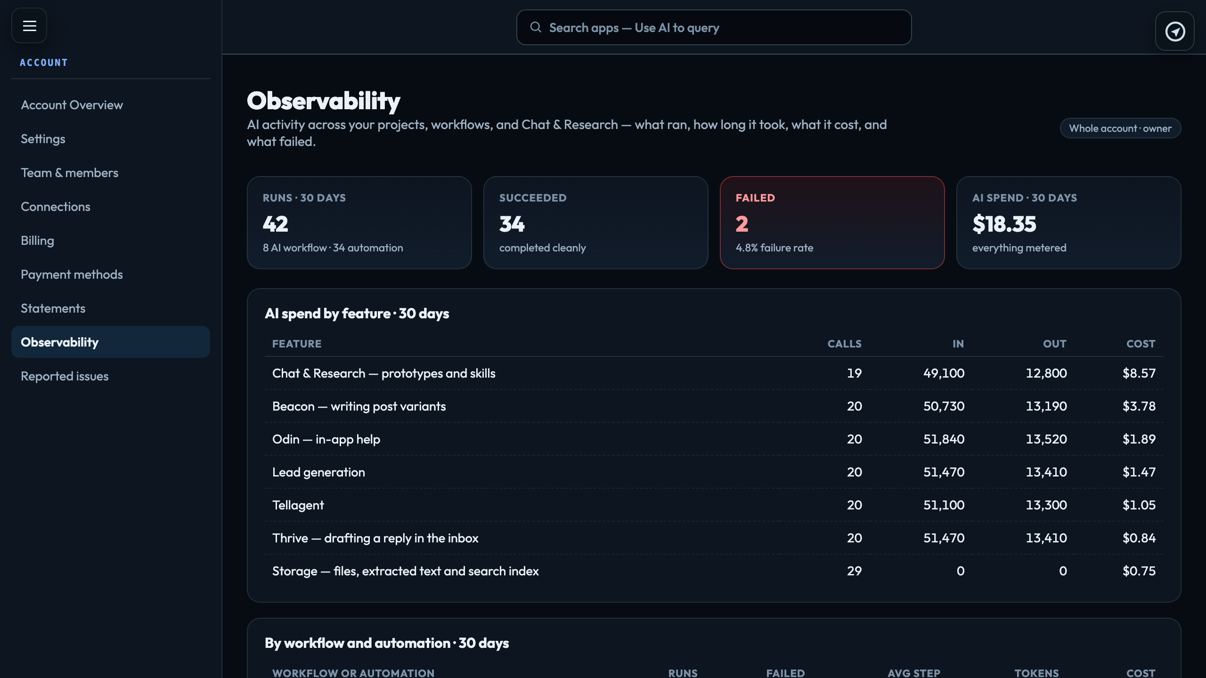Click the IN column header
The image size is (1206, 678).
coord(958,344)
